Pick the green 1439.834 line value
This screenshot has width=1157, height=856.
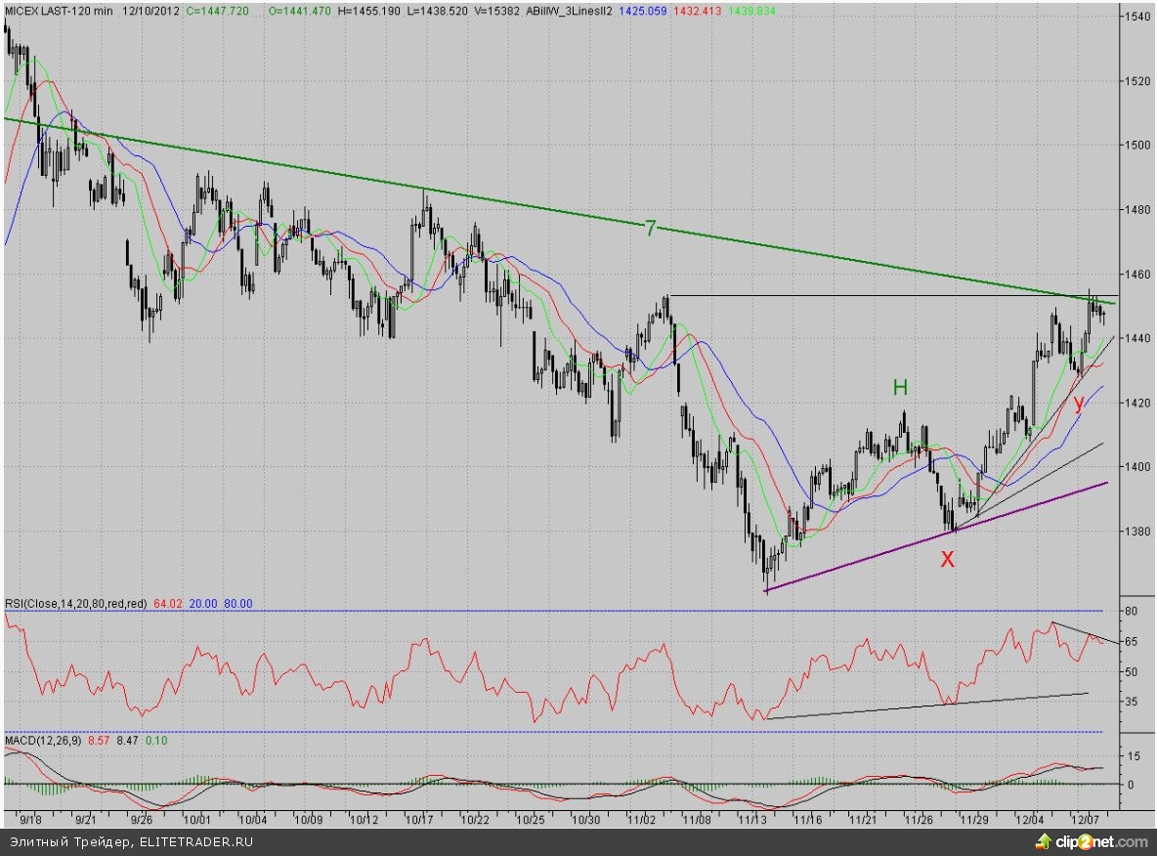click(x=750, y=8)
